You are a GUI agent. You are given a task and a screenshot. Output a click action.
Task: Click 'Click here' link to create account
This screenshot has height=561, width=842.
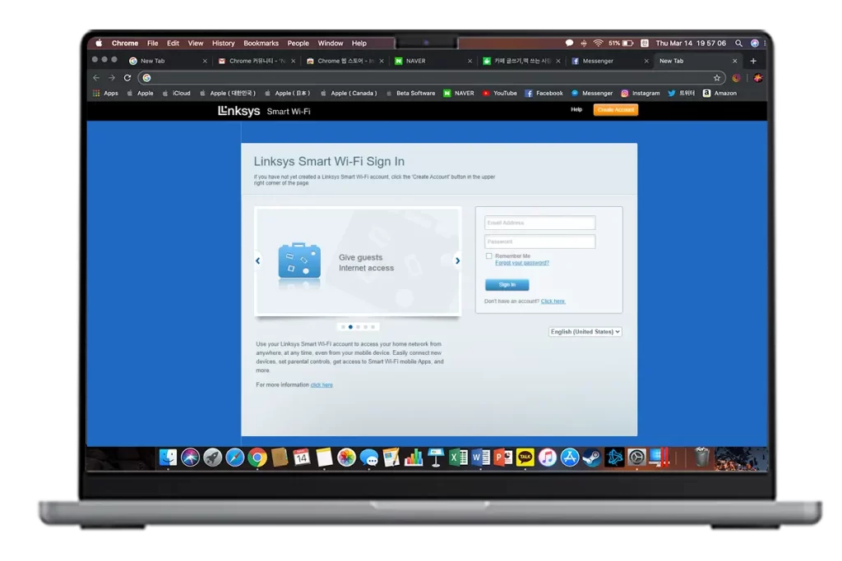(x=553, y=301)
